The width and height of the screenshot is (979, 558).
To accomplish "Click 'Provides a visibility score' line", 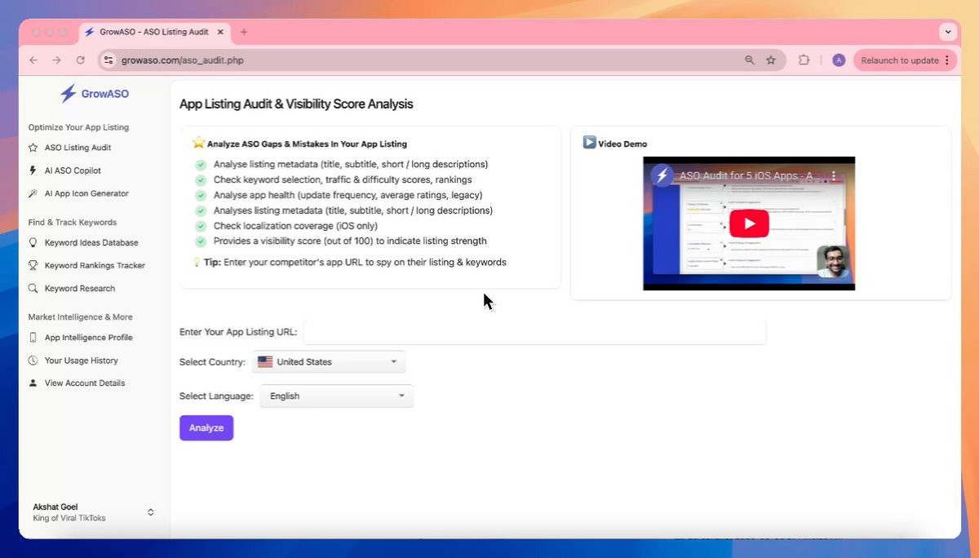I will 350,241.
